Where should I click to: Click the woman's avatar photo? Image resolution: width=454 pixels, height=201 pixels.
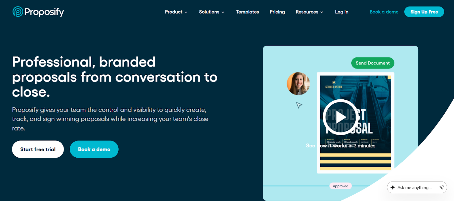(x=298, y=84)
